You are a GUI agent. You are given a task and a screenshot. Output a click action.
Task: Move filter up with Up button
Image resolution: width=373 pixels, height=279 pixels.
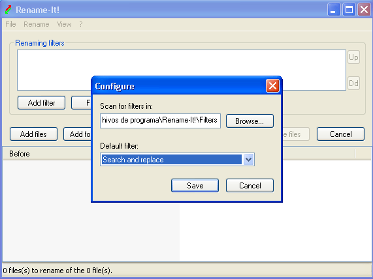pos(353,57)
